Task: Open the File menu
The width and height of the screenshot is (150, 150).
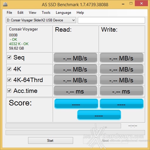Action: click(9, 13)
